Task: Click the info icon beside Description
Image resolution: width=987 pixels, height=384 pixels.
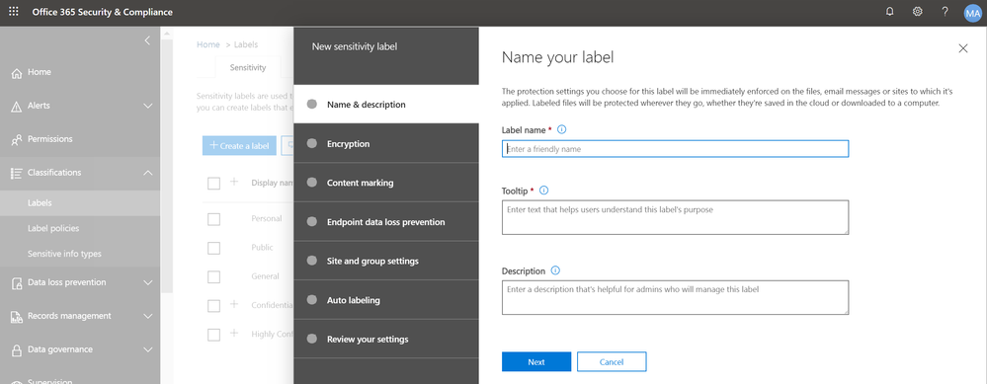Action: [555, 270]
